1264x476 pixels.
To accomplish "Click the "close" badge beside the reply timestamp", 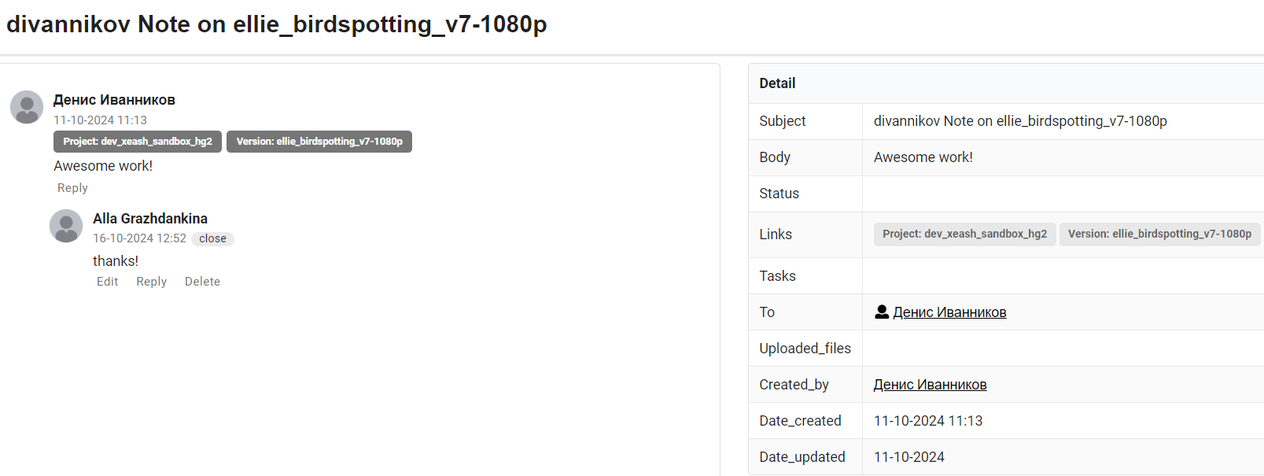I will pos(212,238).
